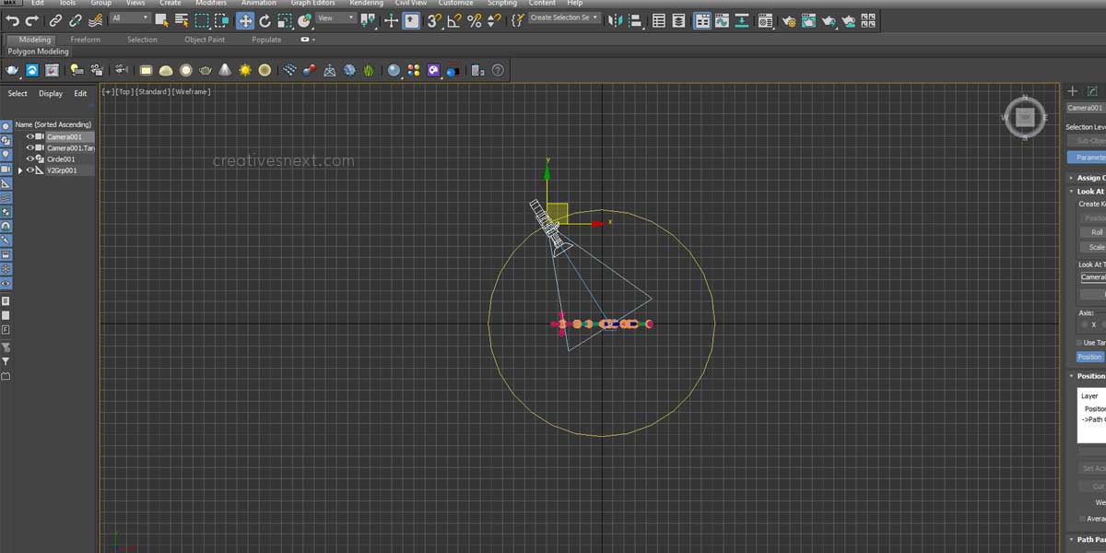The image size is (1106, 553).
Task: Expand V2Grp001 in the Scene Explorer
Action: (20, 170)
